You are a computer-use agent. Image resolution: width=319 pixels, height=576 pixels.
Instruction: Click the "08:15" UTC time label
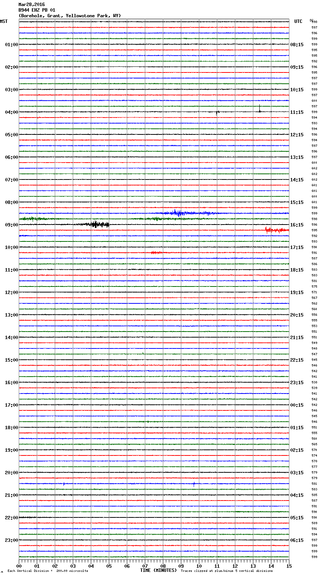297,45
